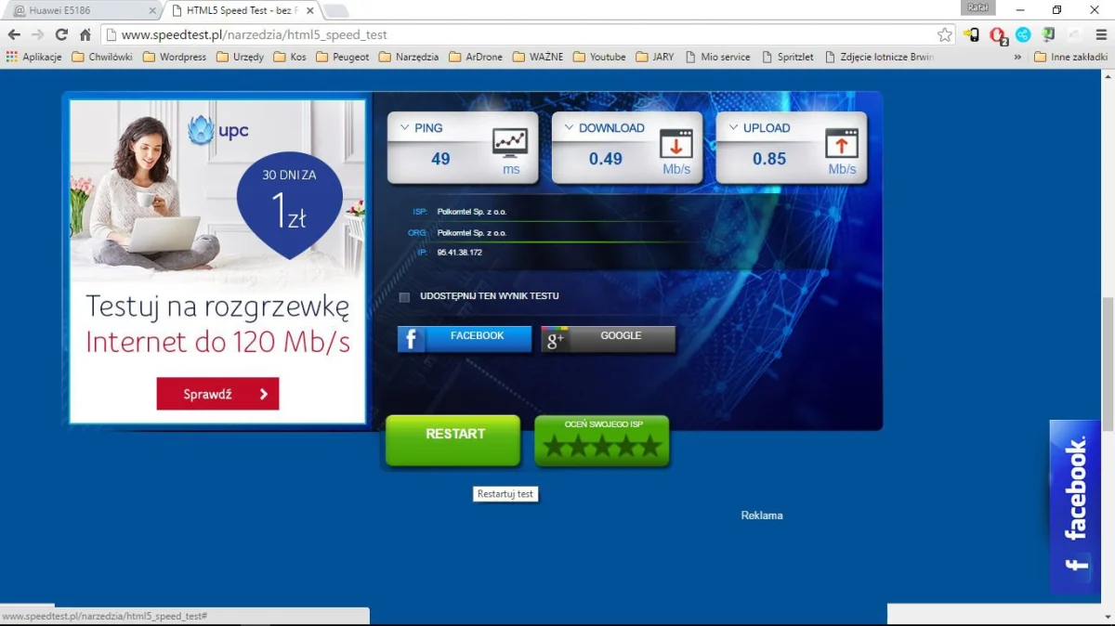Screen dimensions: 1115x626
Task: Close the HTML5 Speed Test tab
Action: pyautogui.click(x=310, y=11)
